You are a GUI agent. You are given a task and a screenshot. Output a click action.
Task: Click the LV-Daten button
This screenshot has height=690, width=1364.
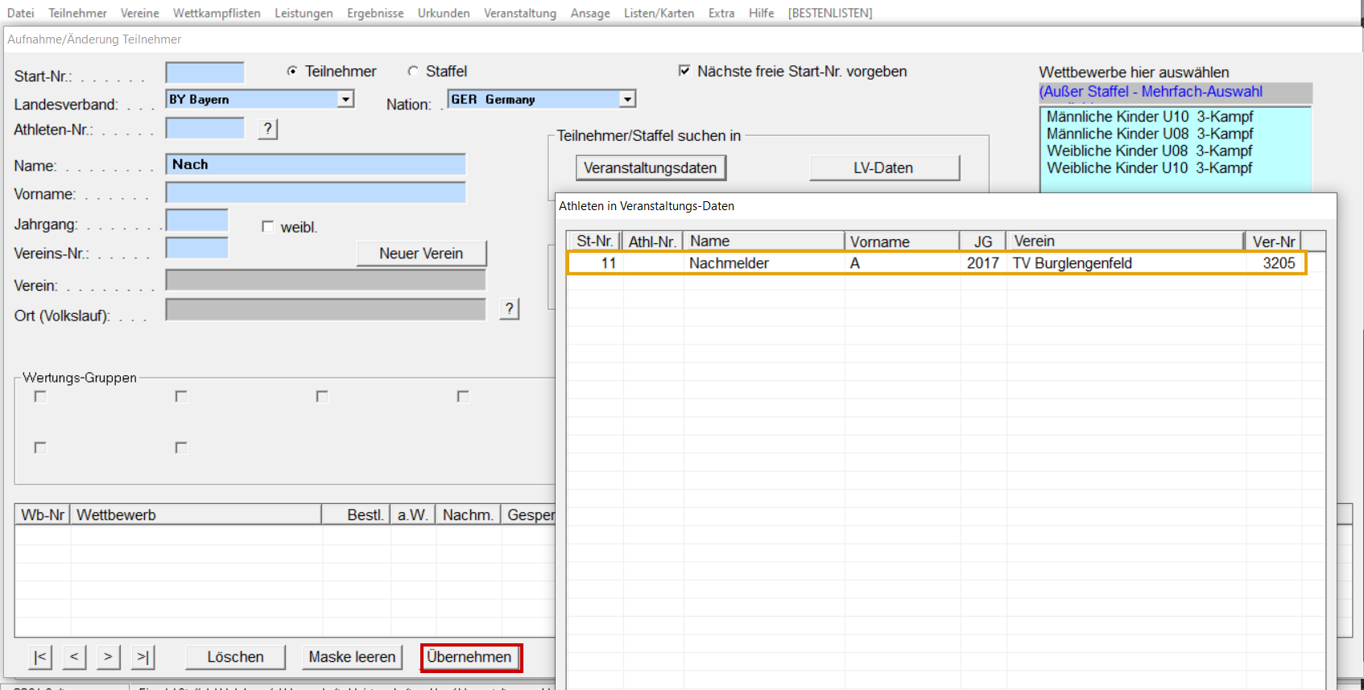[883, 168]
